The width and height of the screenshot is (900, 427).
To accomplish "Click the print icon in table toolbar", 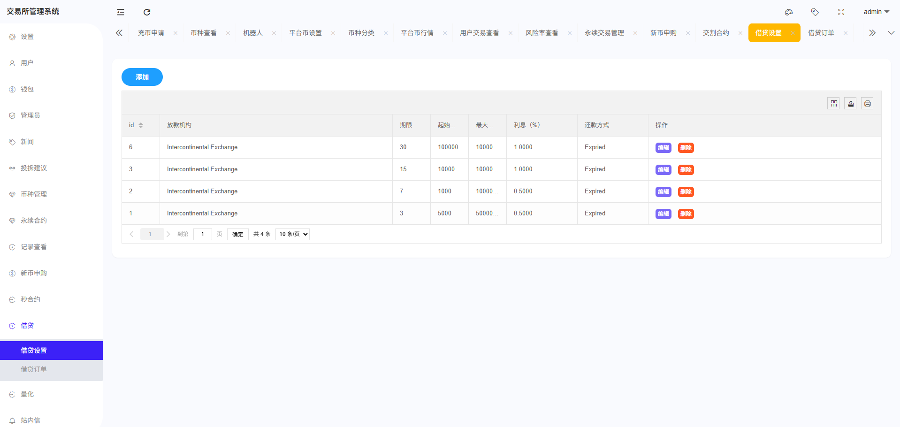I will (x=867, y=104).
